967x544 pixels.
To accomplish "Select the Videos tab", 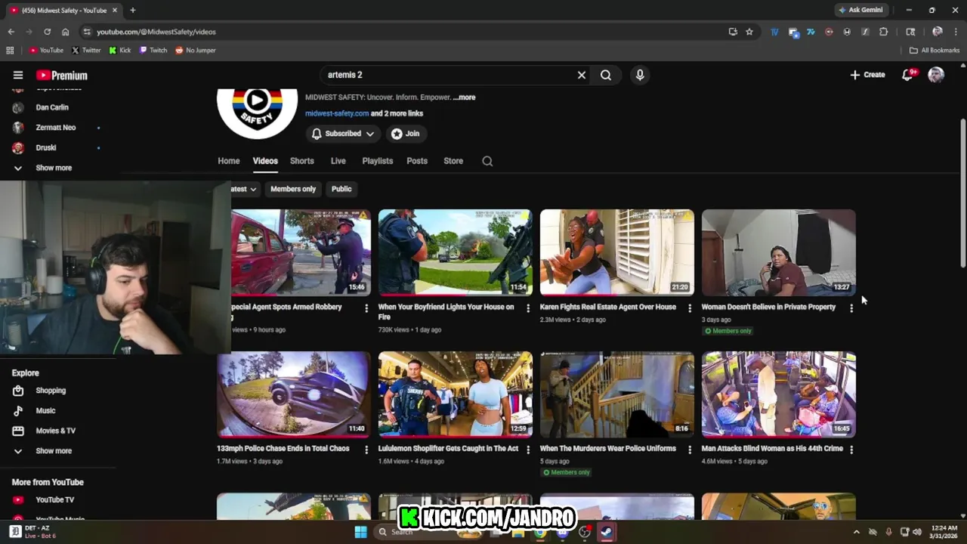I will [x=265, y=161].
